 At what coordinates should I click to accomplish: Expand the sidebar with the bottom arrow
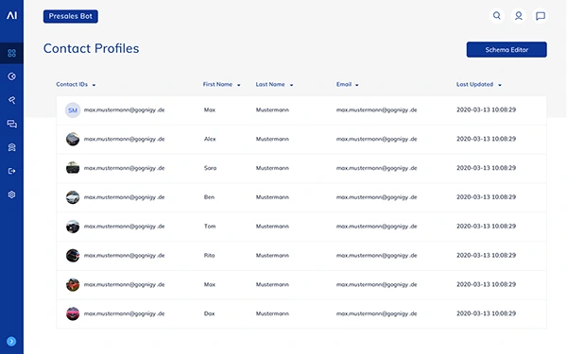[x=11, y=342]
